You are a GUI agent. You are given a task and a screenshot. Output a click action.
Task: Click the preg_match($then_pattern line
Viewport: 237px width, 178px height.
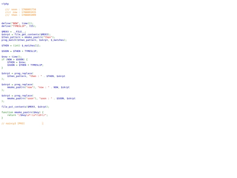click(34, 40)
